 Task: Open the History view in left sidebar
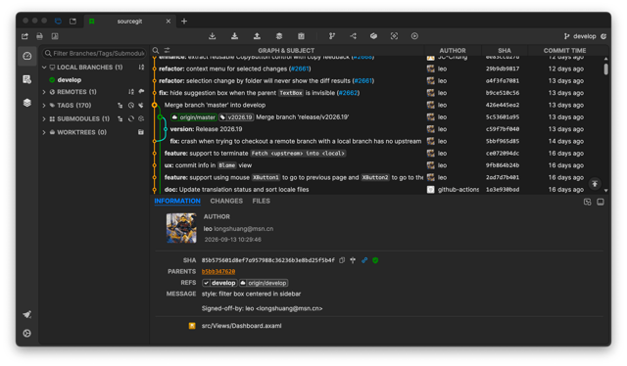pyautogui.click(x=27, y=56)
